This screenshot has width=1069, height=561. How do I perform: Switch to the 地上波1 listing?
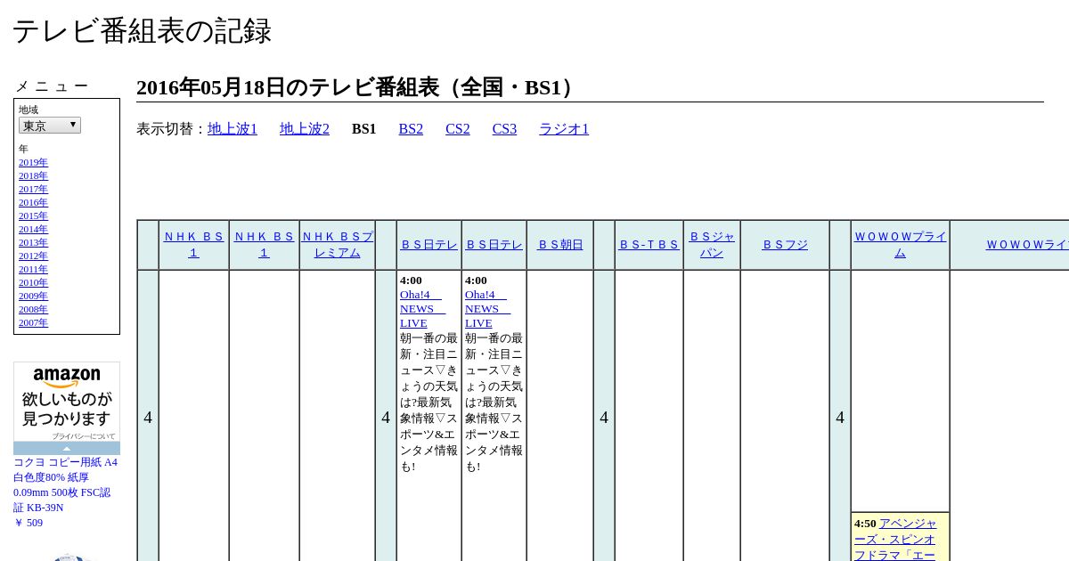[x=233, y=129]
